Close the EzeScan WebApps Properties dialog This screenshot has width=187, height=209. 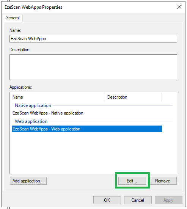click(x=179, y=7)
